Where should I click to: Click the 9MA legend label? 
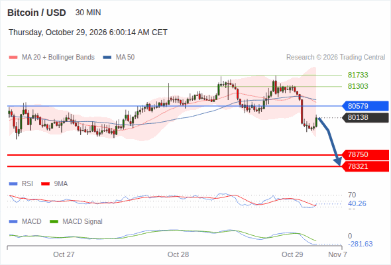(61, 184)
